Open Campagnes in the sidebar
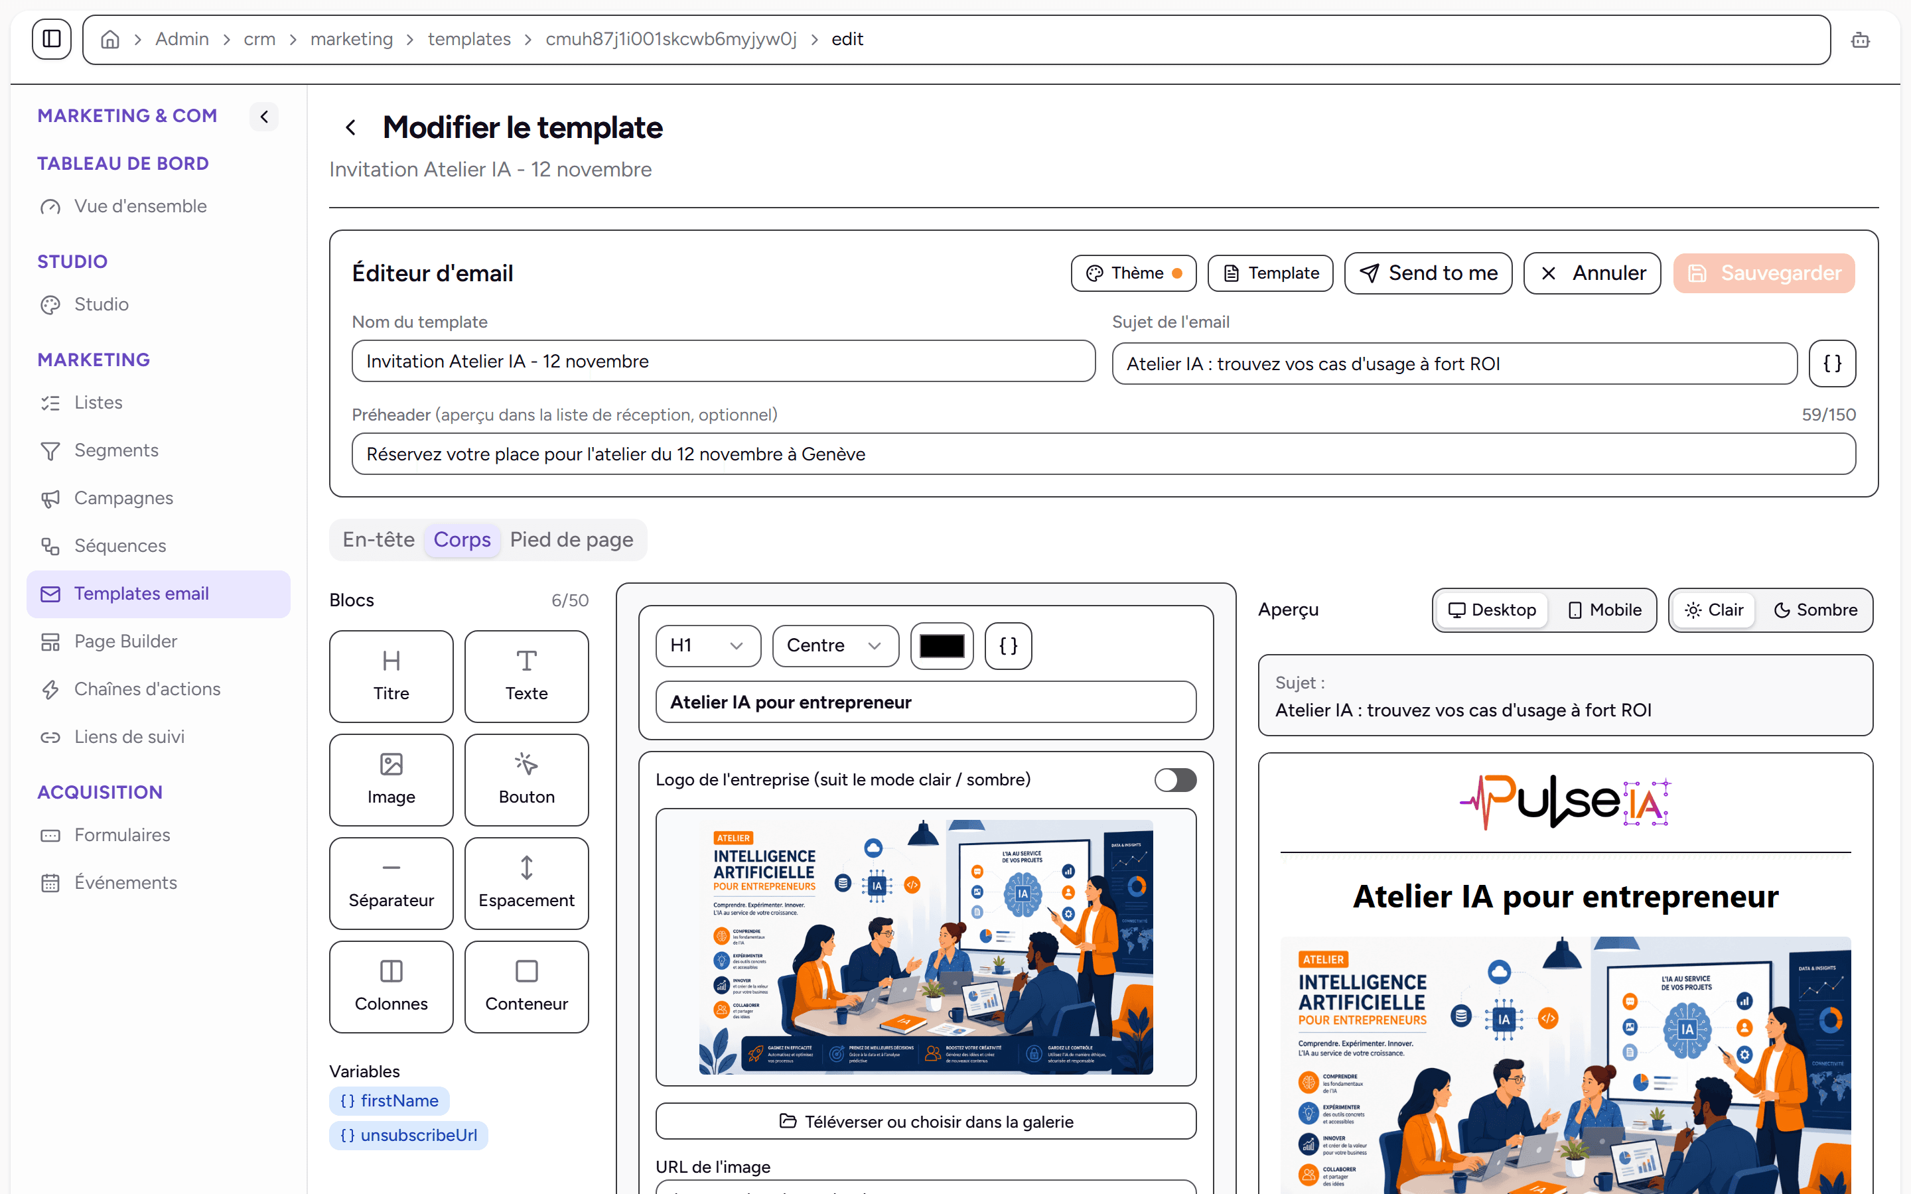Viewport: 1911px width, 1194px height. coord(158,498)
